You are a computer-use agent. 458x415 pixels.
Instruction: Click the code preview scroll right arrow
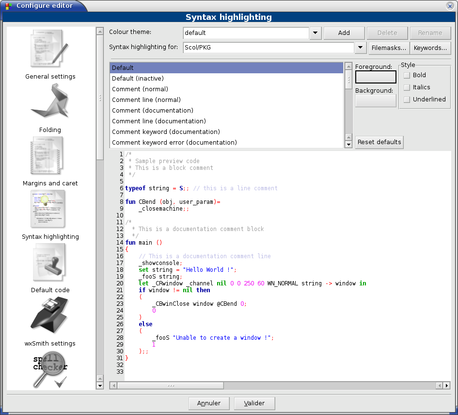446,386
